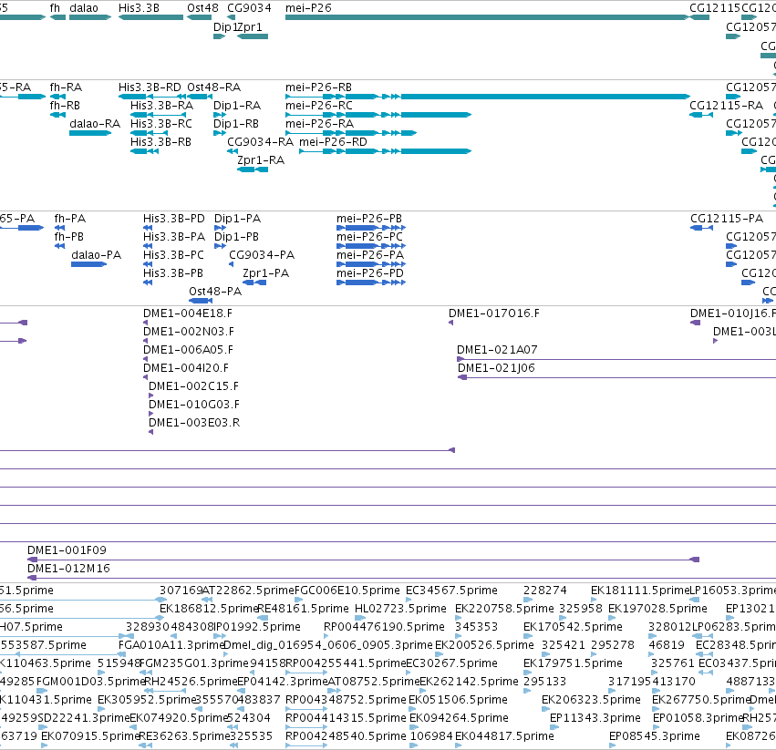Image resolution: width=776 pixels, height=750 pixels.
Task: Click EST FGC006E10.5prime
Action: [347, 591]
